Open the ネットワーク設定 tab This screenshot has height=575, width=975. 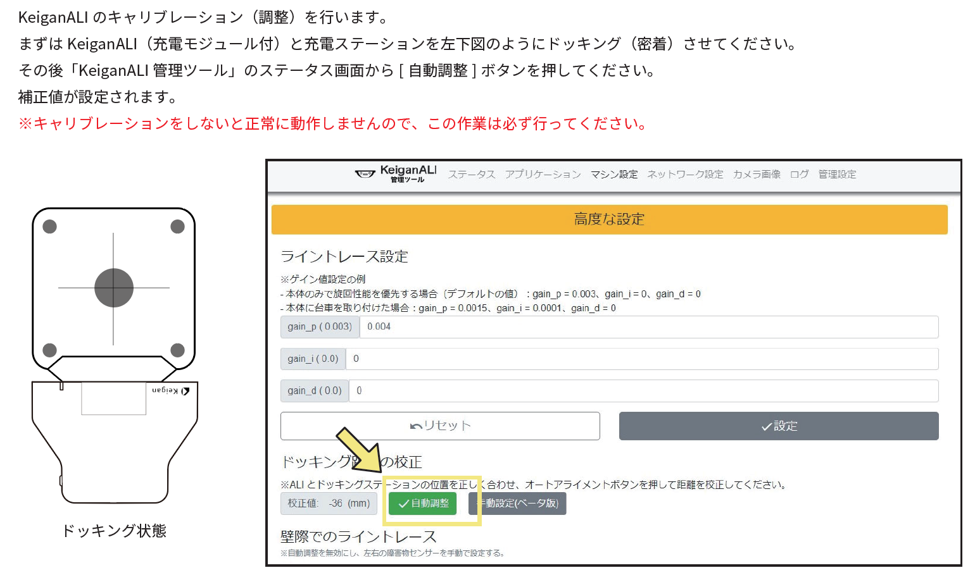[x=684, y=174]
